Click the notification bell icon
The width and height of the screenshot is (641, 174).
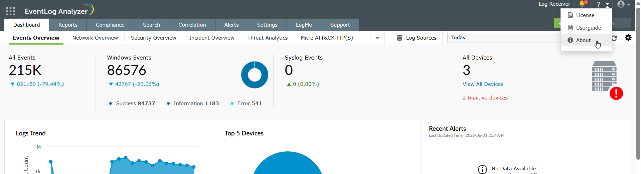582,4
